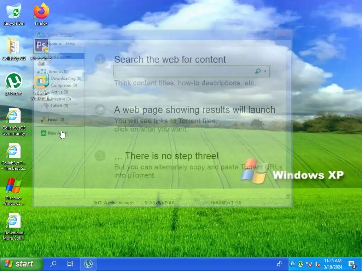Open taskbar search magnifier
The height and width of the screenshot is (271, 362).
(53, 264)
